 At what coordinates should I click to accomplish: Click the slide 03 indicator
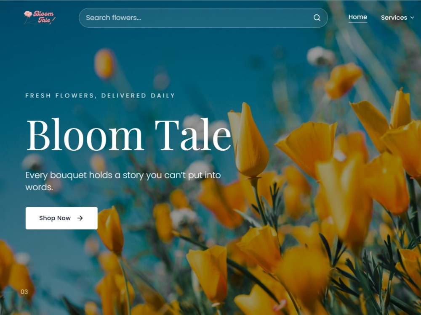[24, 292]
